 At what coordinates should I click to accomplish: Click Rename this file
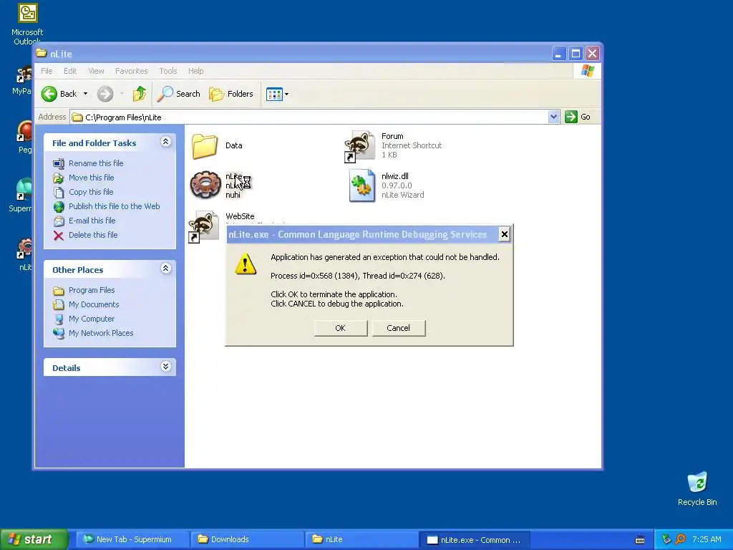(x=96, y=163)
